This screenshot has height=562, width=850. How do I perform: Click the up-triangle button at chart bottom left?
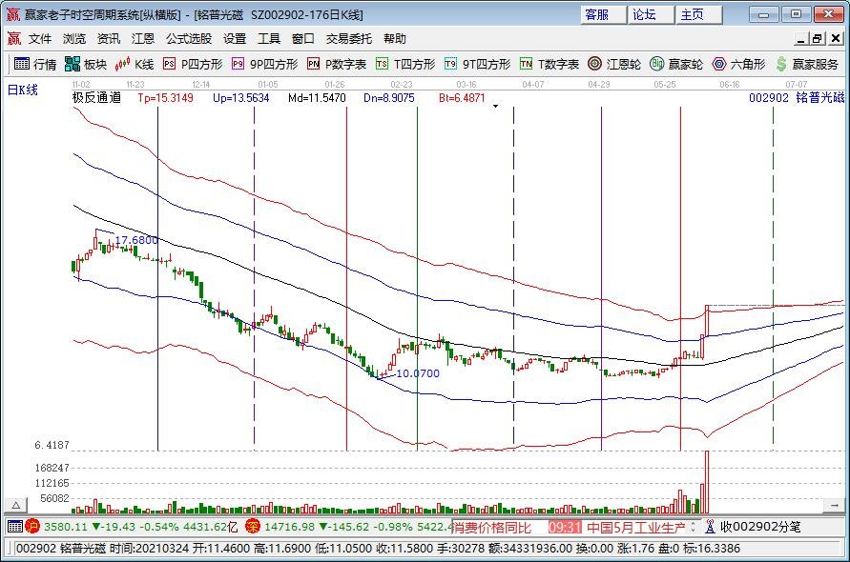click(16, 505)
